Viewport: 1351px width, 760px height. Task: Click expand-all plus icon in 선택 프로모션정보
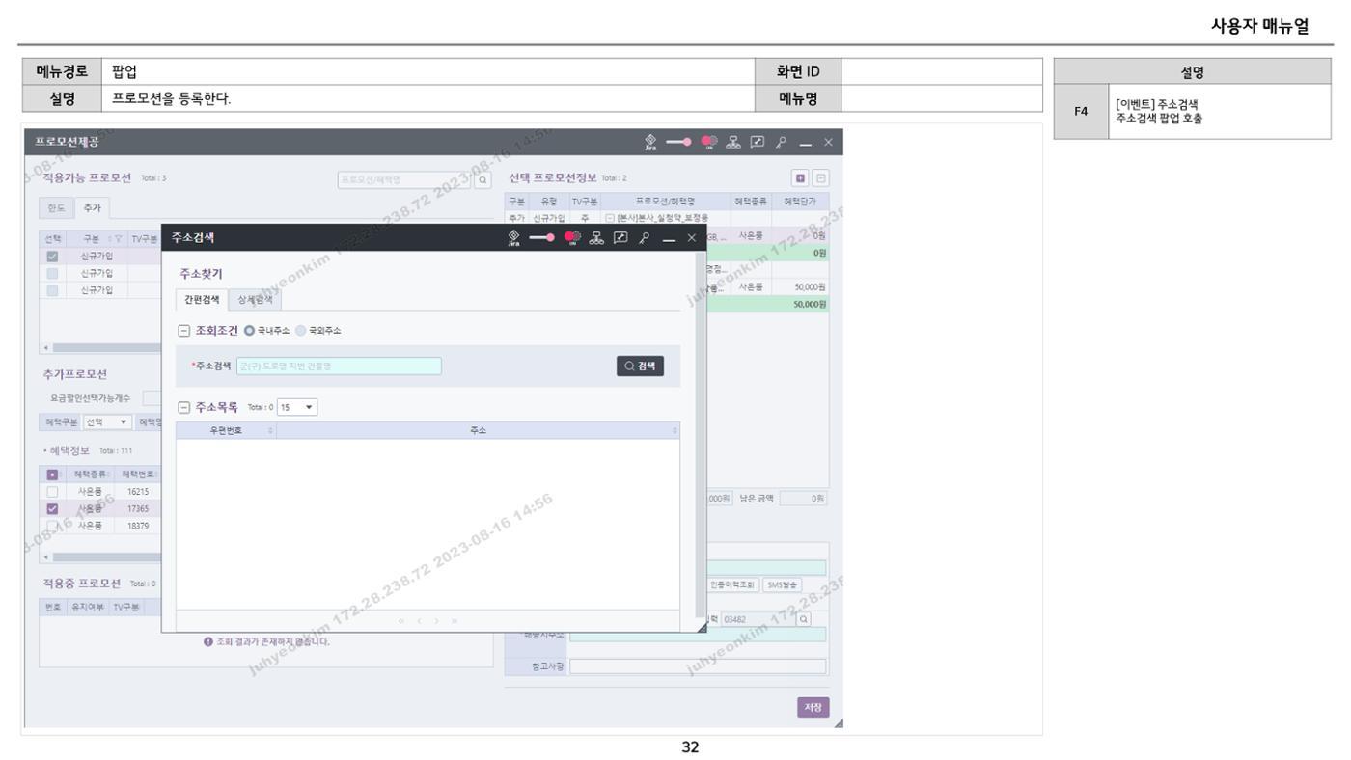point(800,178)
